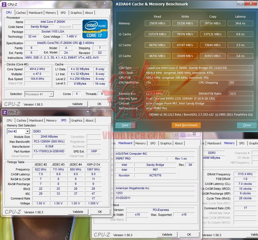The height and width of the screenshot is (240, 258).
Task: Click the L3 Cache Copy value 41915 MB/s
Action: tap(212, 56)
